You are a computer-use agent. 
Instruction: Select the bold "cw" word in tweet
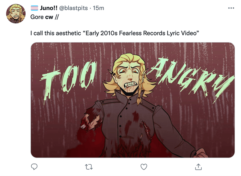click(49, 17)
